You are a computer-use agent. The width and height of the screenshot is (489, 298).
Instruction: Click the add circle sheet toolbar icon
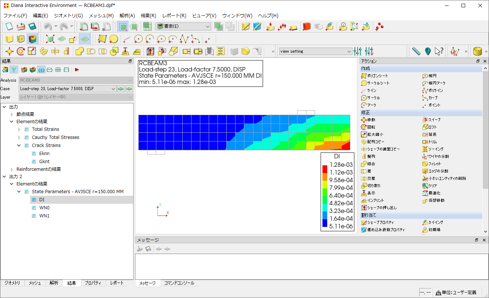[x=113, y=39]
